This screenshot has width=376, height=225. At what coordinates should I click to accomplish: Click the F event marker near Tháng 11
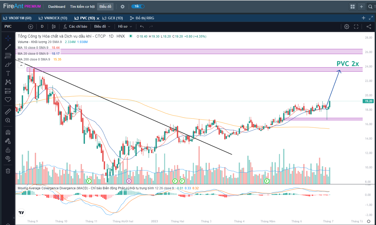point(89,181)
